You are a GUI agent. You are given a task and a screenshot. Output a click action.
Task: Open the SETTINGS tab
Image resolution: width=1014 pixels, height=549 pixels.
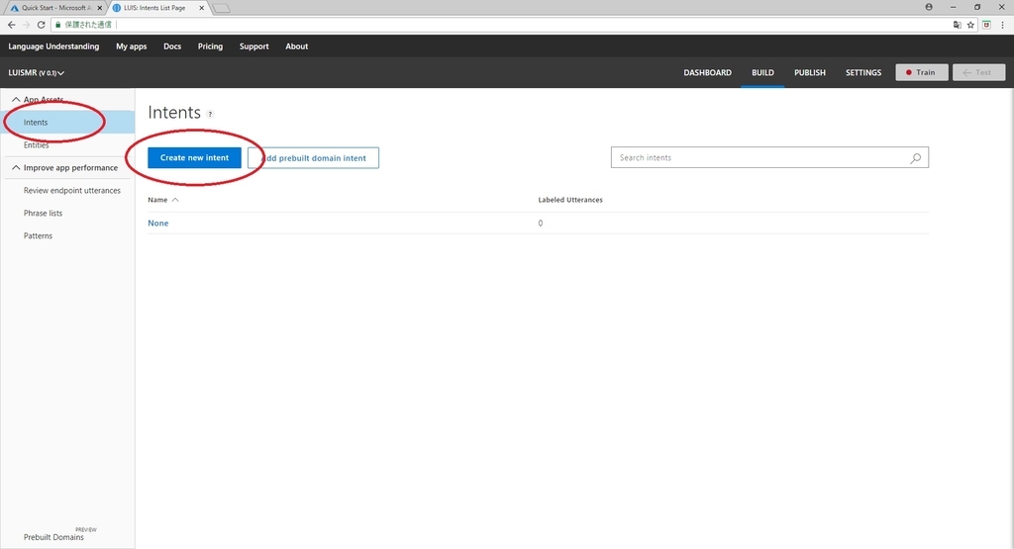(863, 73)
